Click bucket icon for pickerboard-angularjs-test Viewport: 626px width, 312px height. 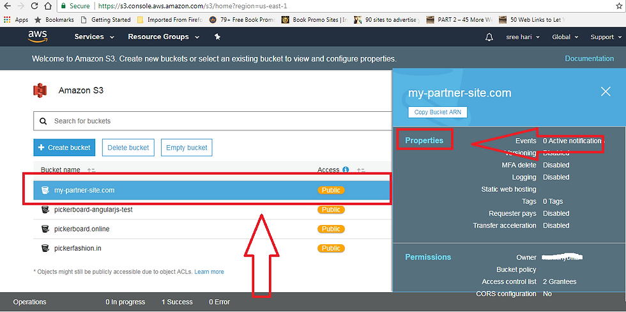(x=45, y=209)
